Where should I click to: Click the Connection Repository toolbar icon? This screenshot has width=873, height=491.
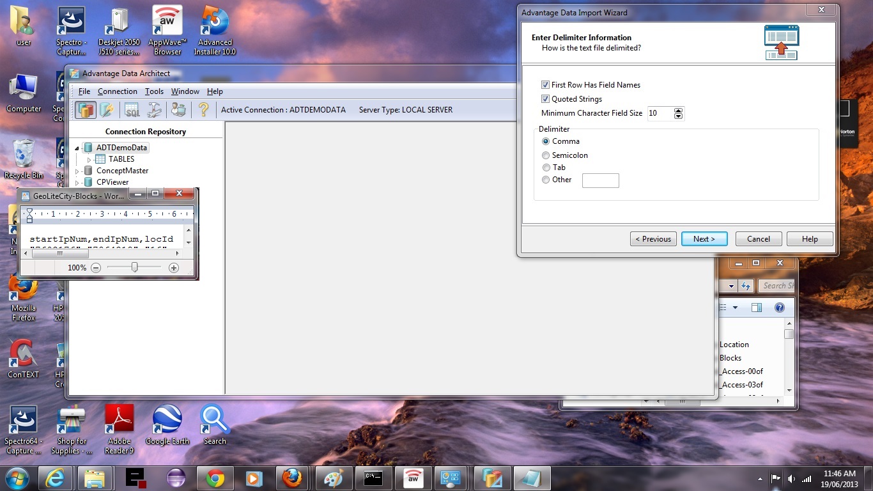pos(86,110)
